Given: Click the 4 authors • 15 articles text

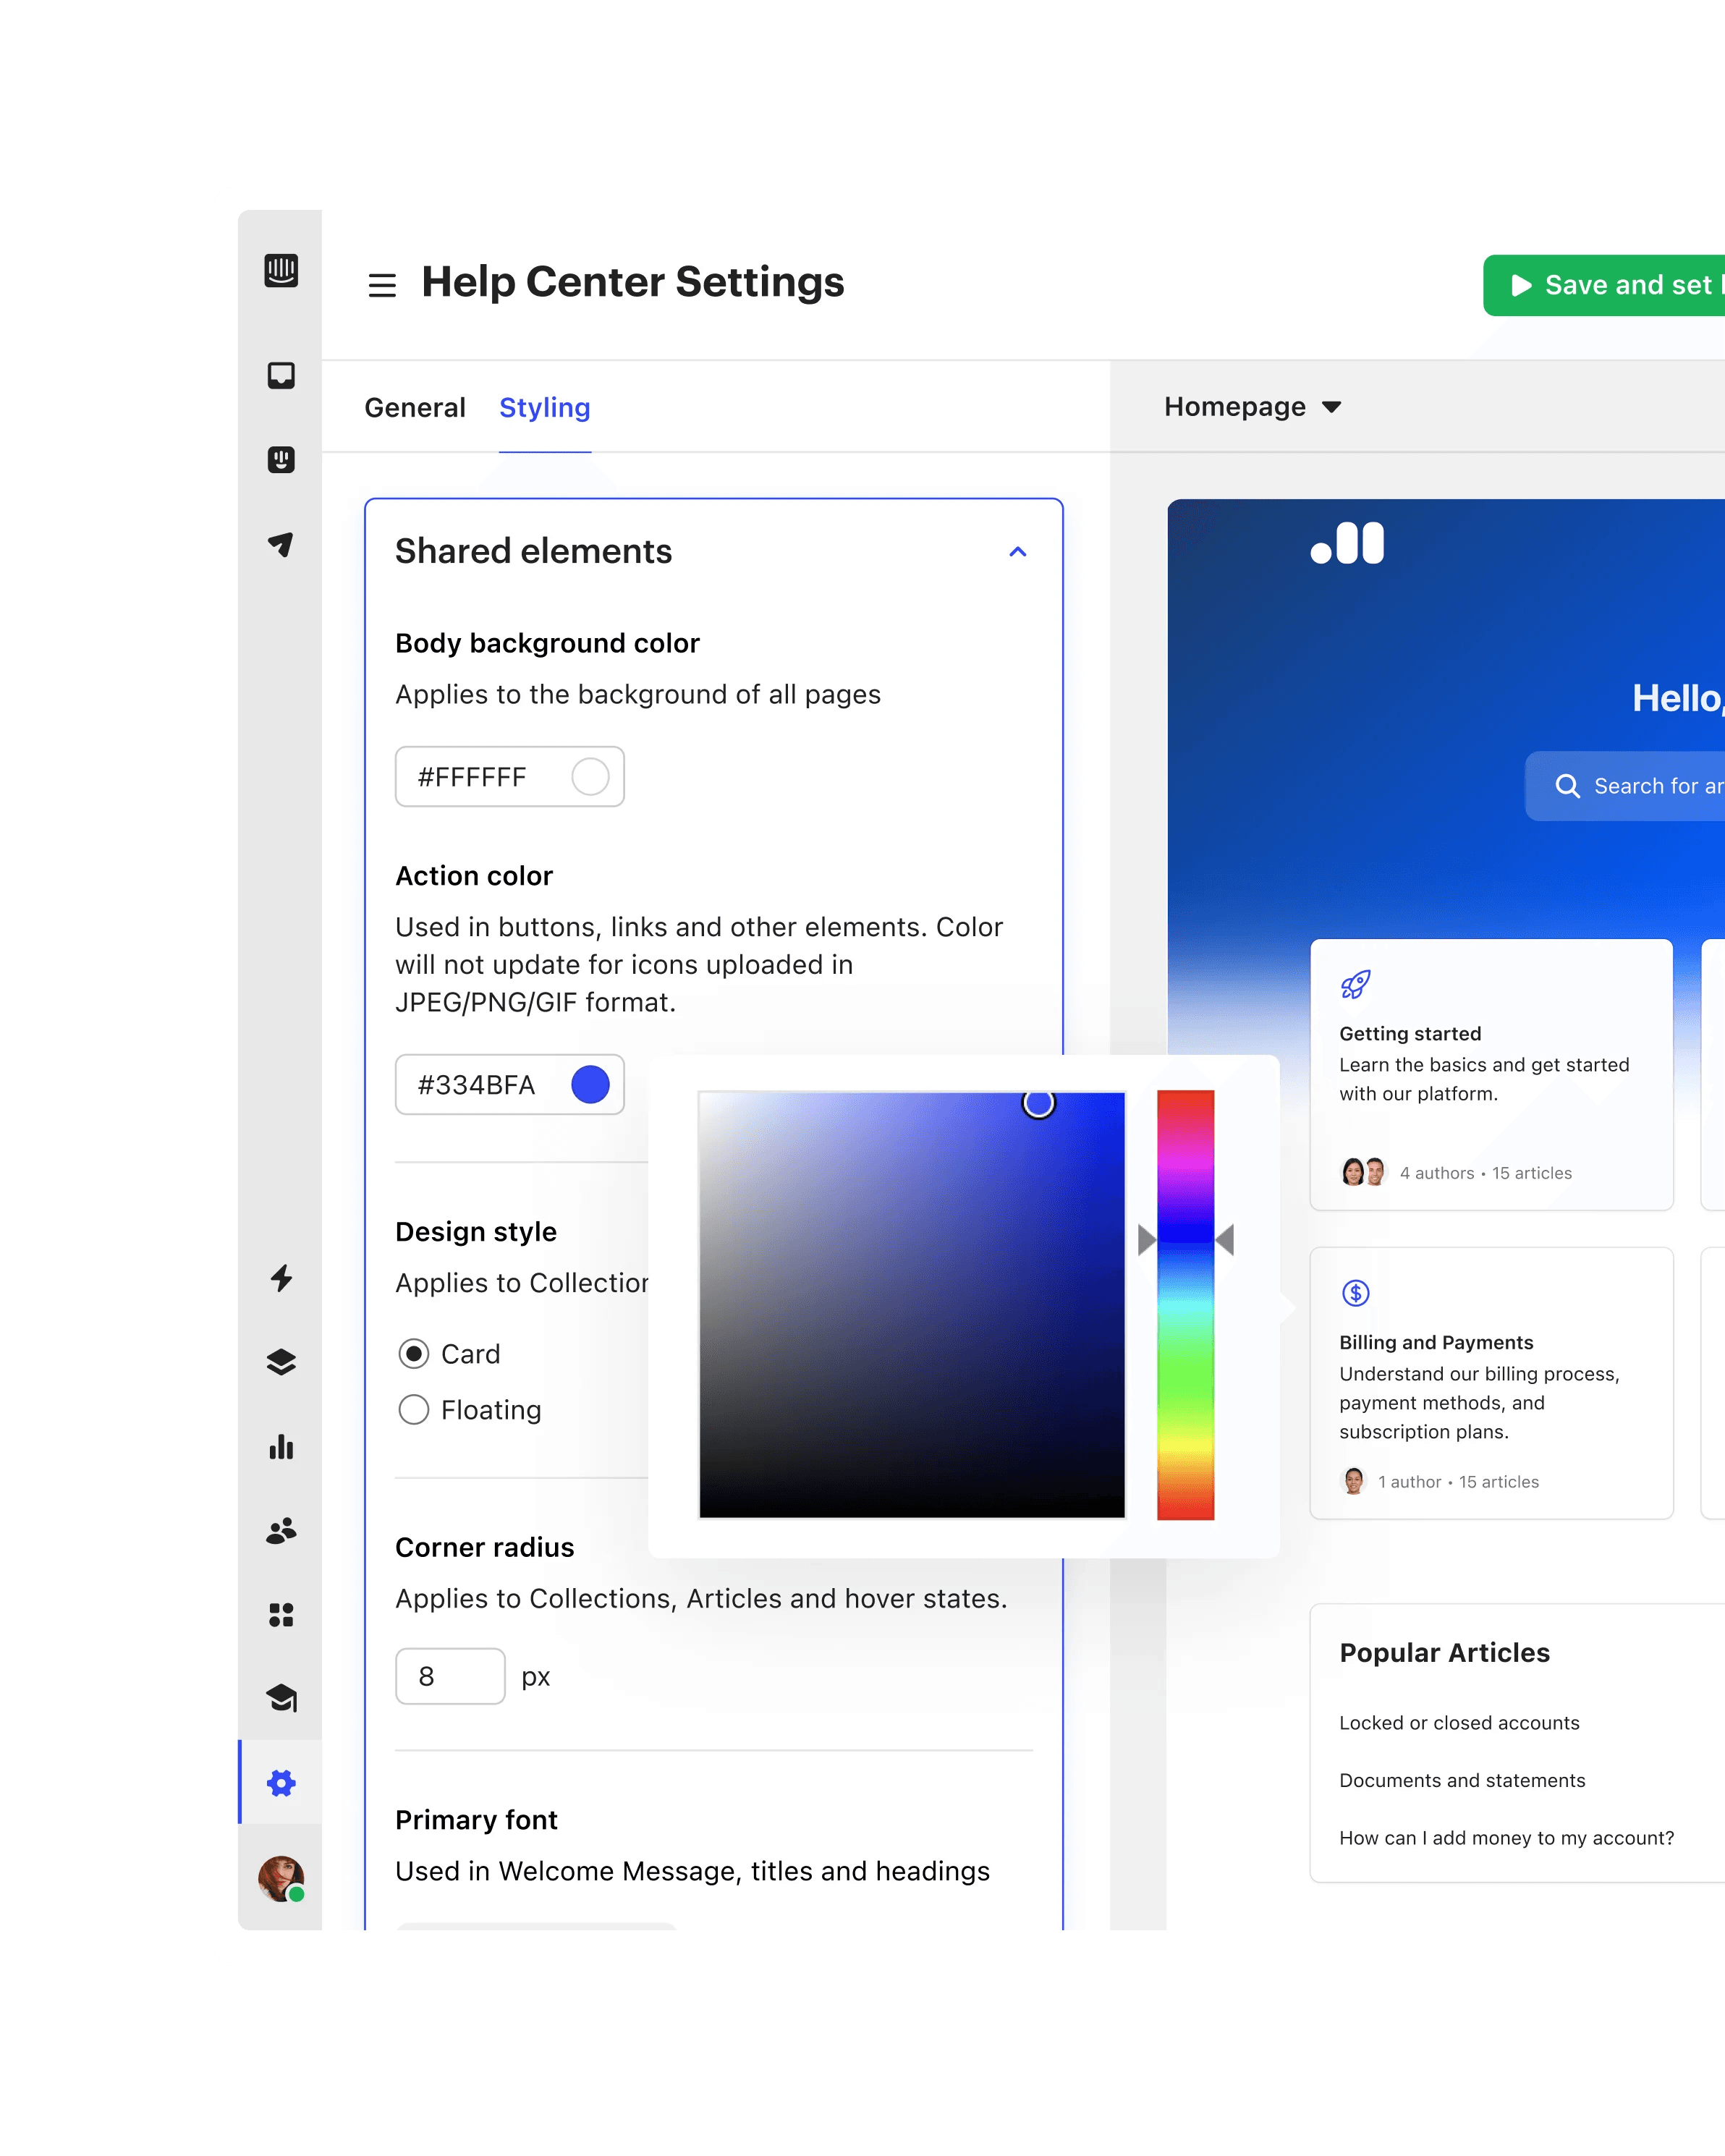Looking at the screenshot, I should click(1485, 1173).
